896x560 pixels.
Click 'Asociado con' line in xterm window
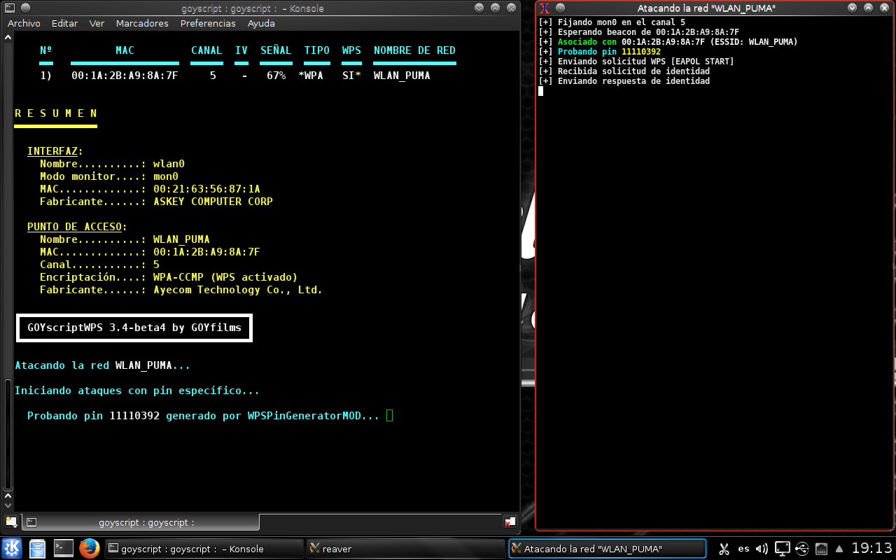(x=668, y=42)
